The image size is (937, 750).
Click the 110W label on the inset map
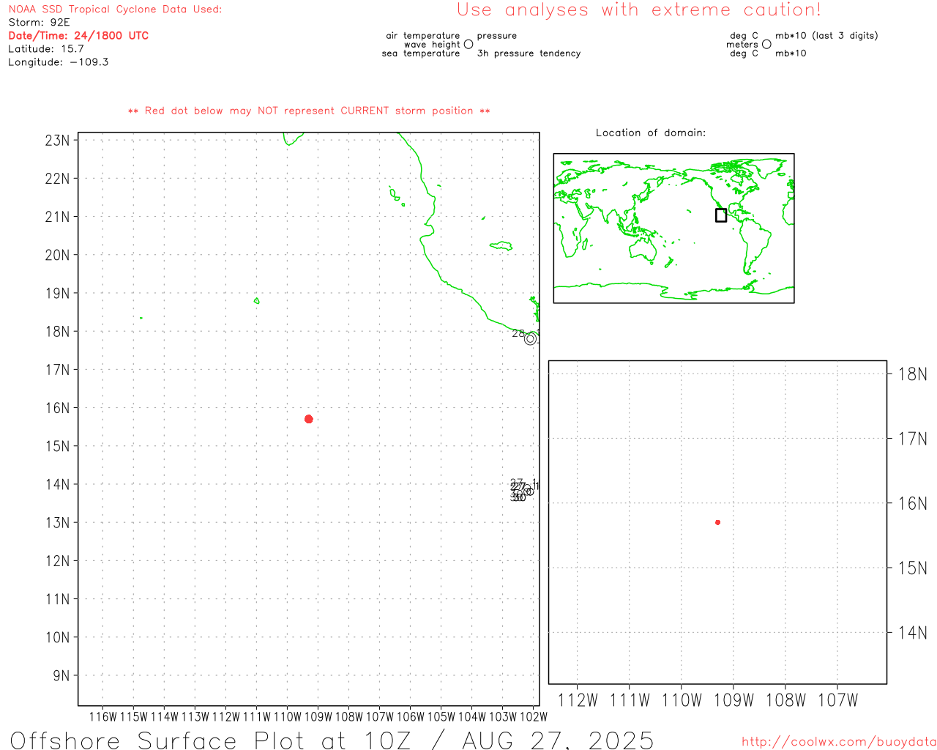682,700
